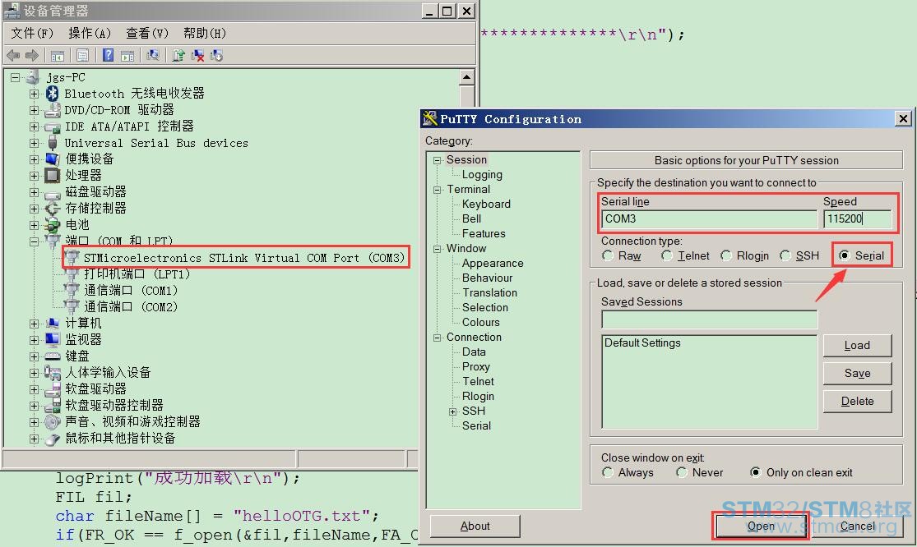Open the 操作(A) menu
The image size is (917, 547).
(x=90, y=34)
